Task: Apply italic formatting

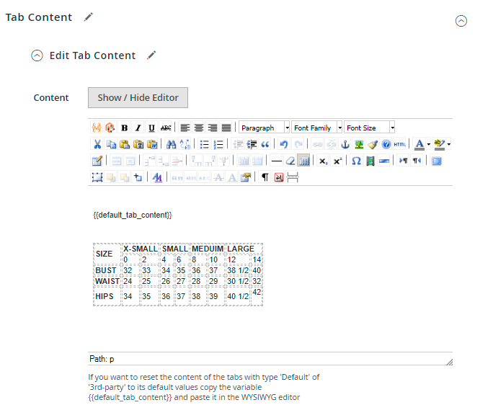Action: [x=138, y=128]
